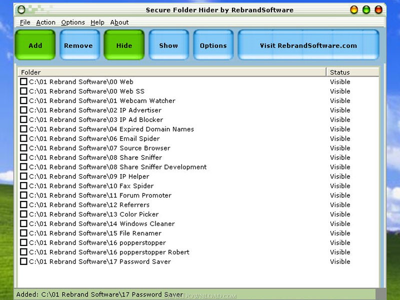Enable the 03 IP Ad Blocker checkbox
The image size is (400, 300).
tap(23, 119)
